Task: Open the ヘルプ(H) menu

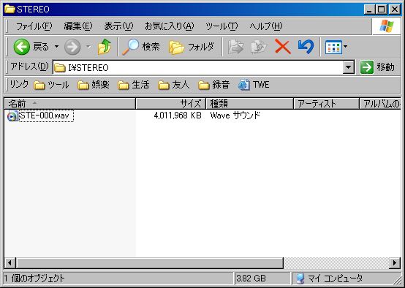Action: point(266,26)
